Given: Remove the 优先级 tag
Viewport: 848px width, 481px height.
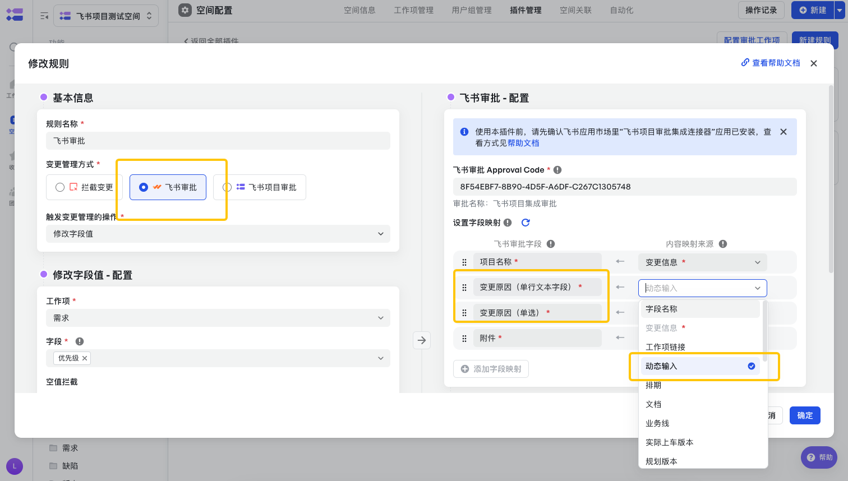Looking at the screenshot, I should [85, 358].
